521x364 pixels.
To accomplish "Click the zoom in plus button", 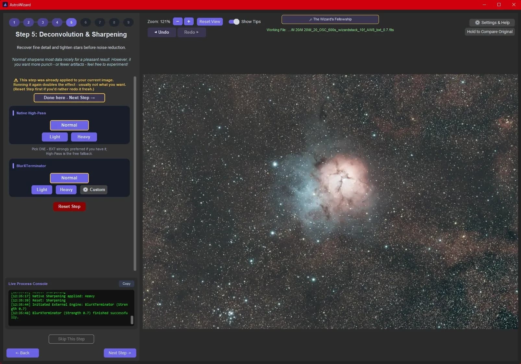I will (189, 21).
